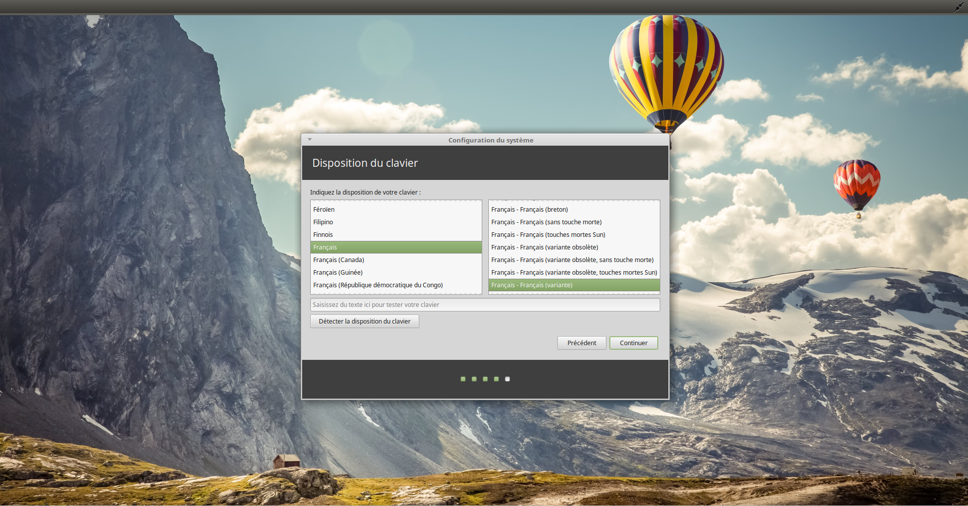Choose the Français (breton) variant
The height and width of the screenshot is (506, 968).
[x=529, y=209]
